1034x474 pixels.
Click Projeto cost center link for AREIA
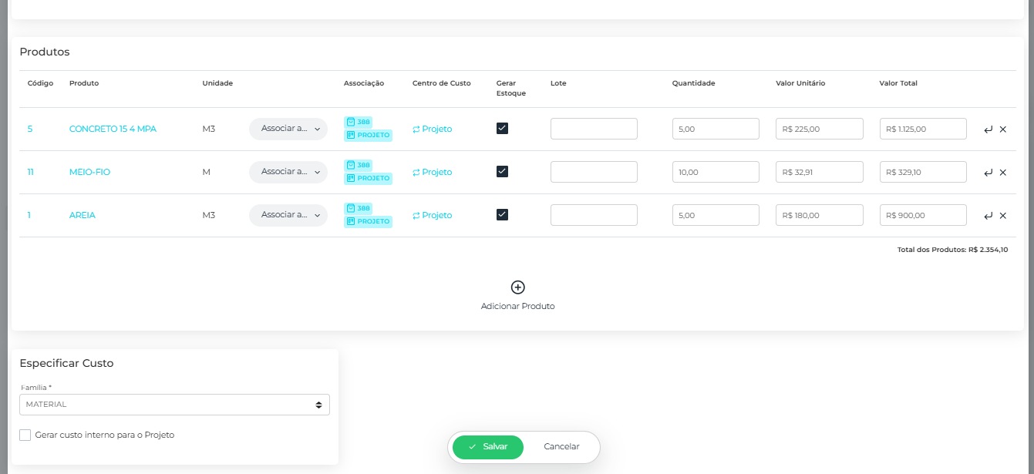[433, 216]
